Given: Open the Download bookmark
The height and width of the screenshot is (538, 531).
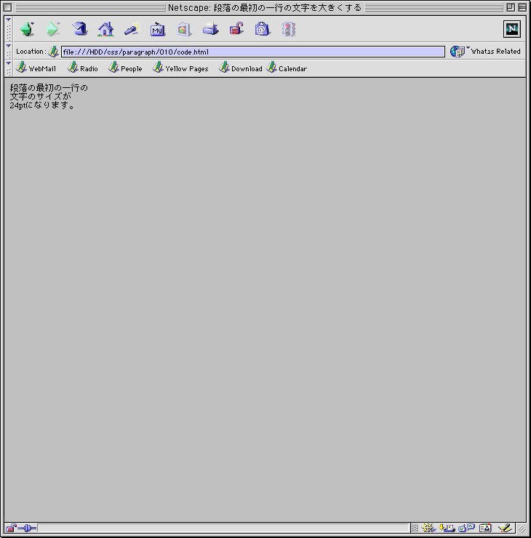Looking at the screenshot, I should pyautogui.click(x=241, y=68).
